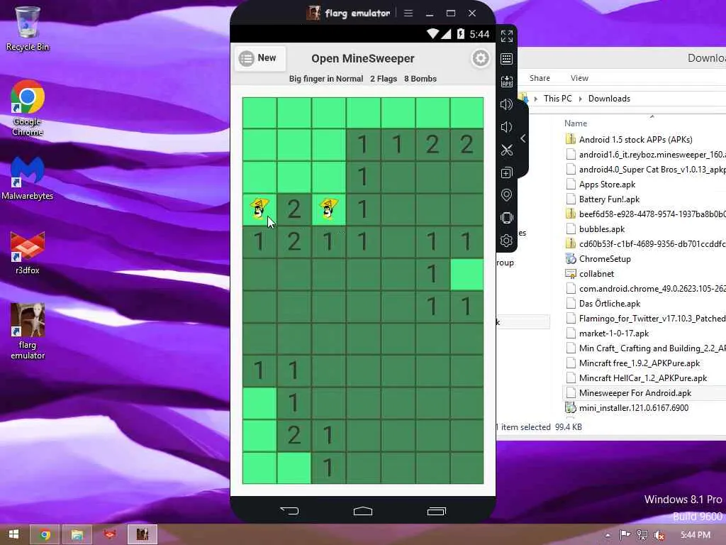Expand the arrow between This PC and Downloads

click(x=580, y=99)
